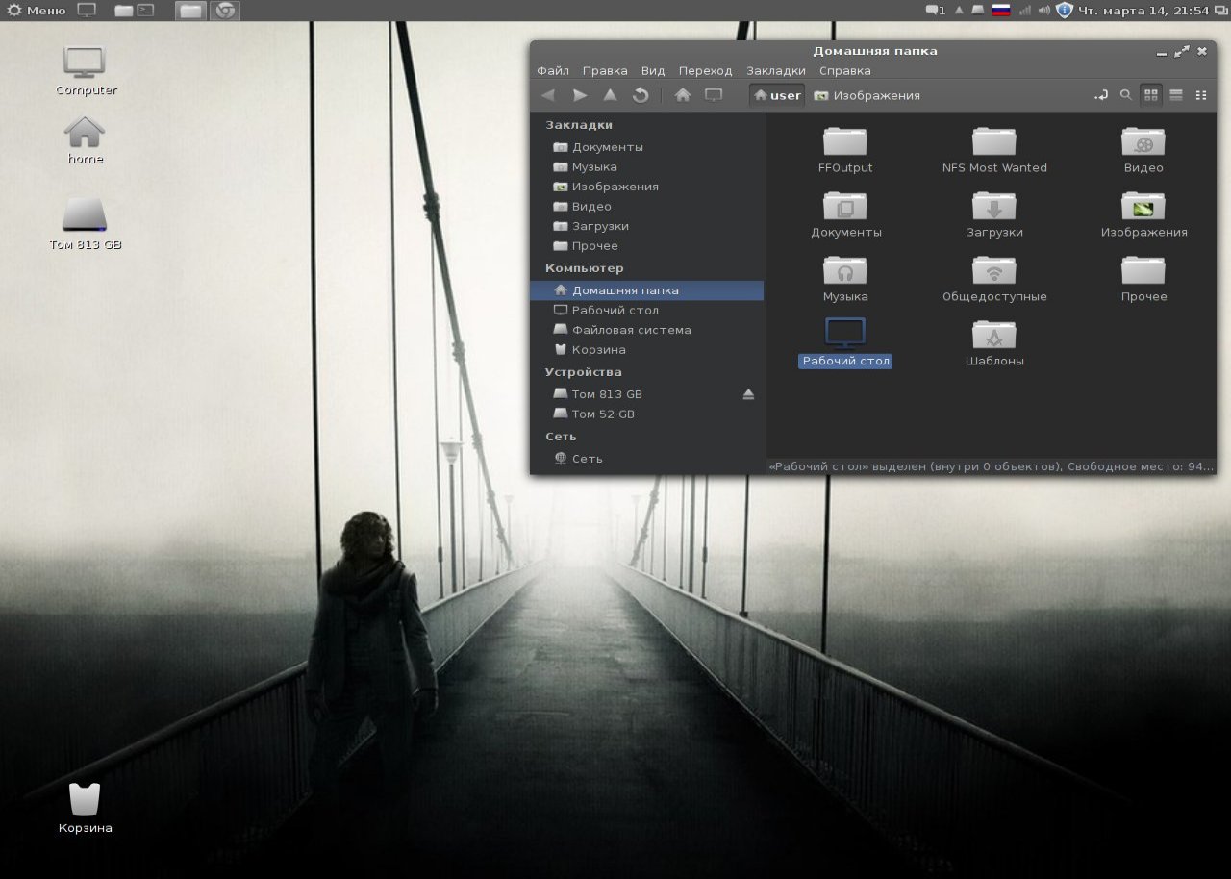
Task: Open the search icon in the file manager
Action: 1125,95
